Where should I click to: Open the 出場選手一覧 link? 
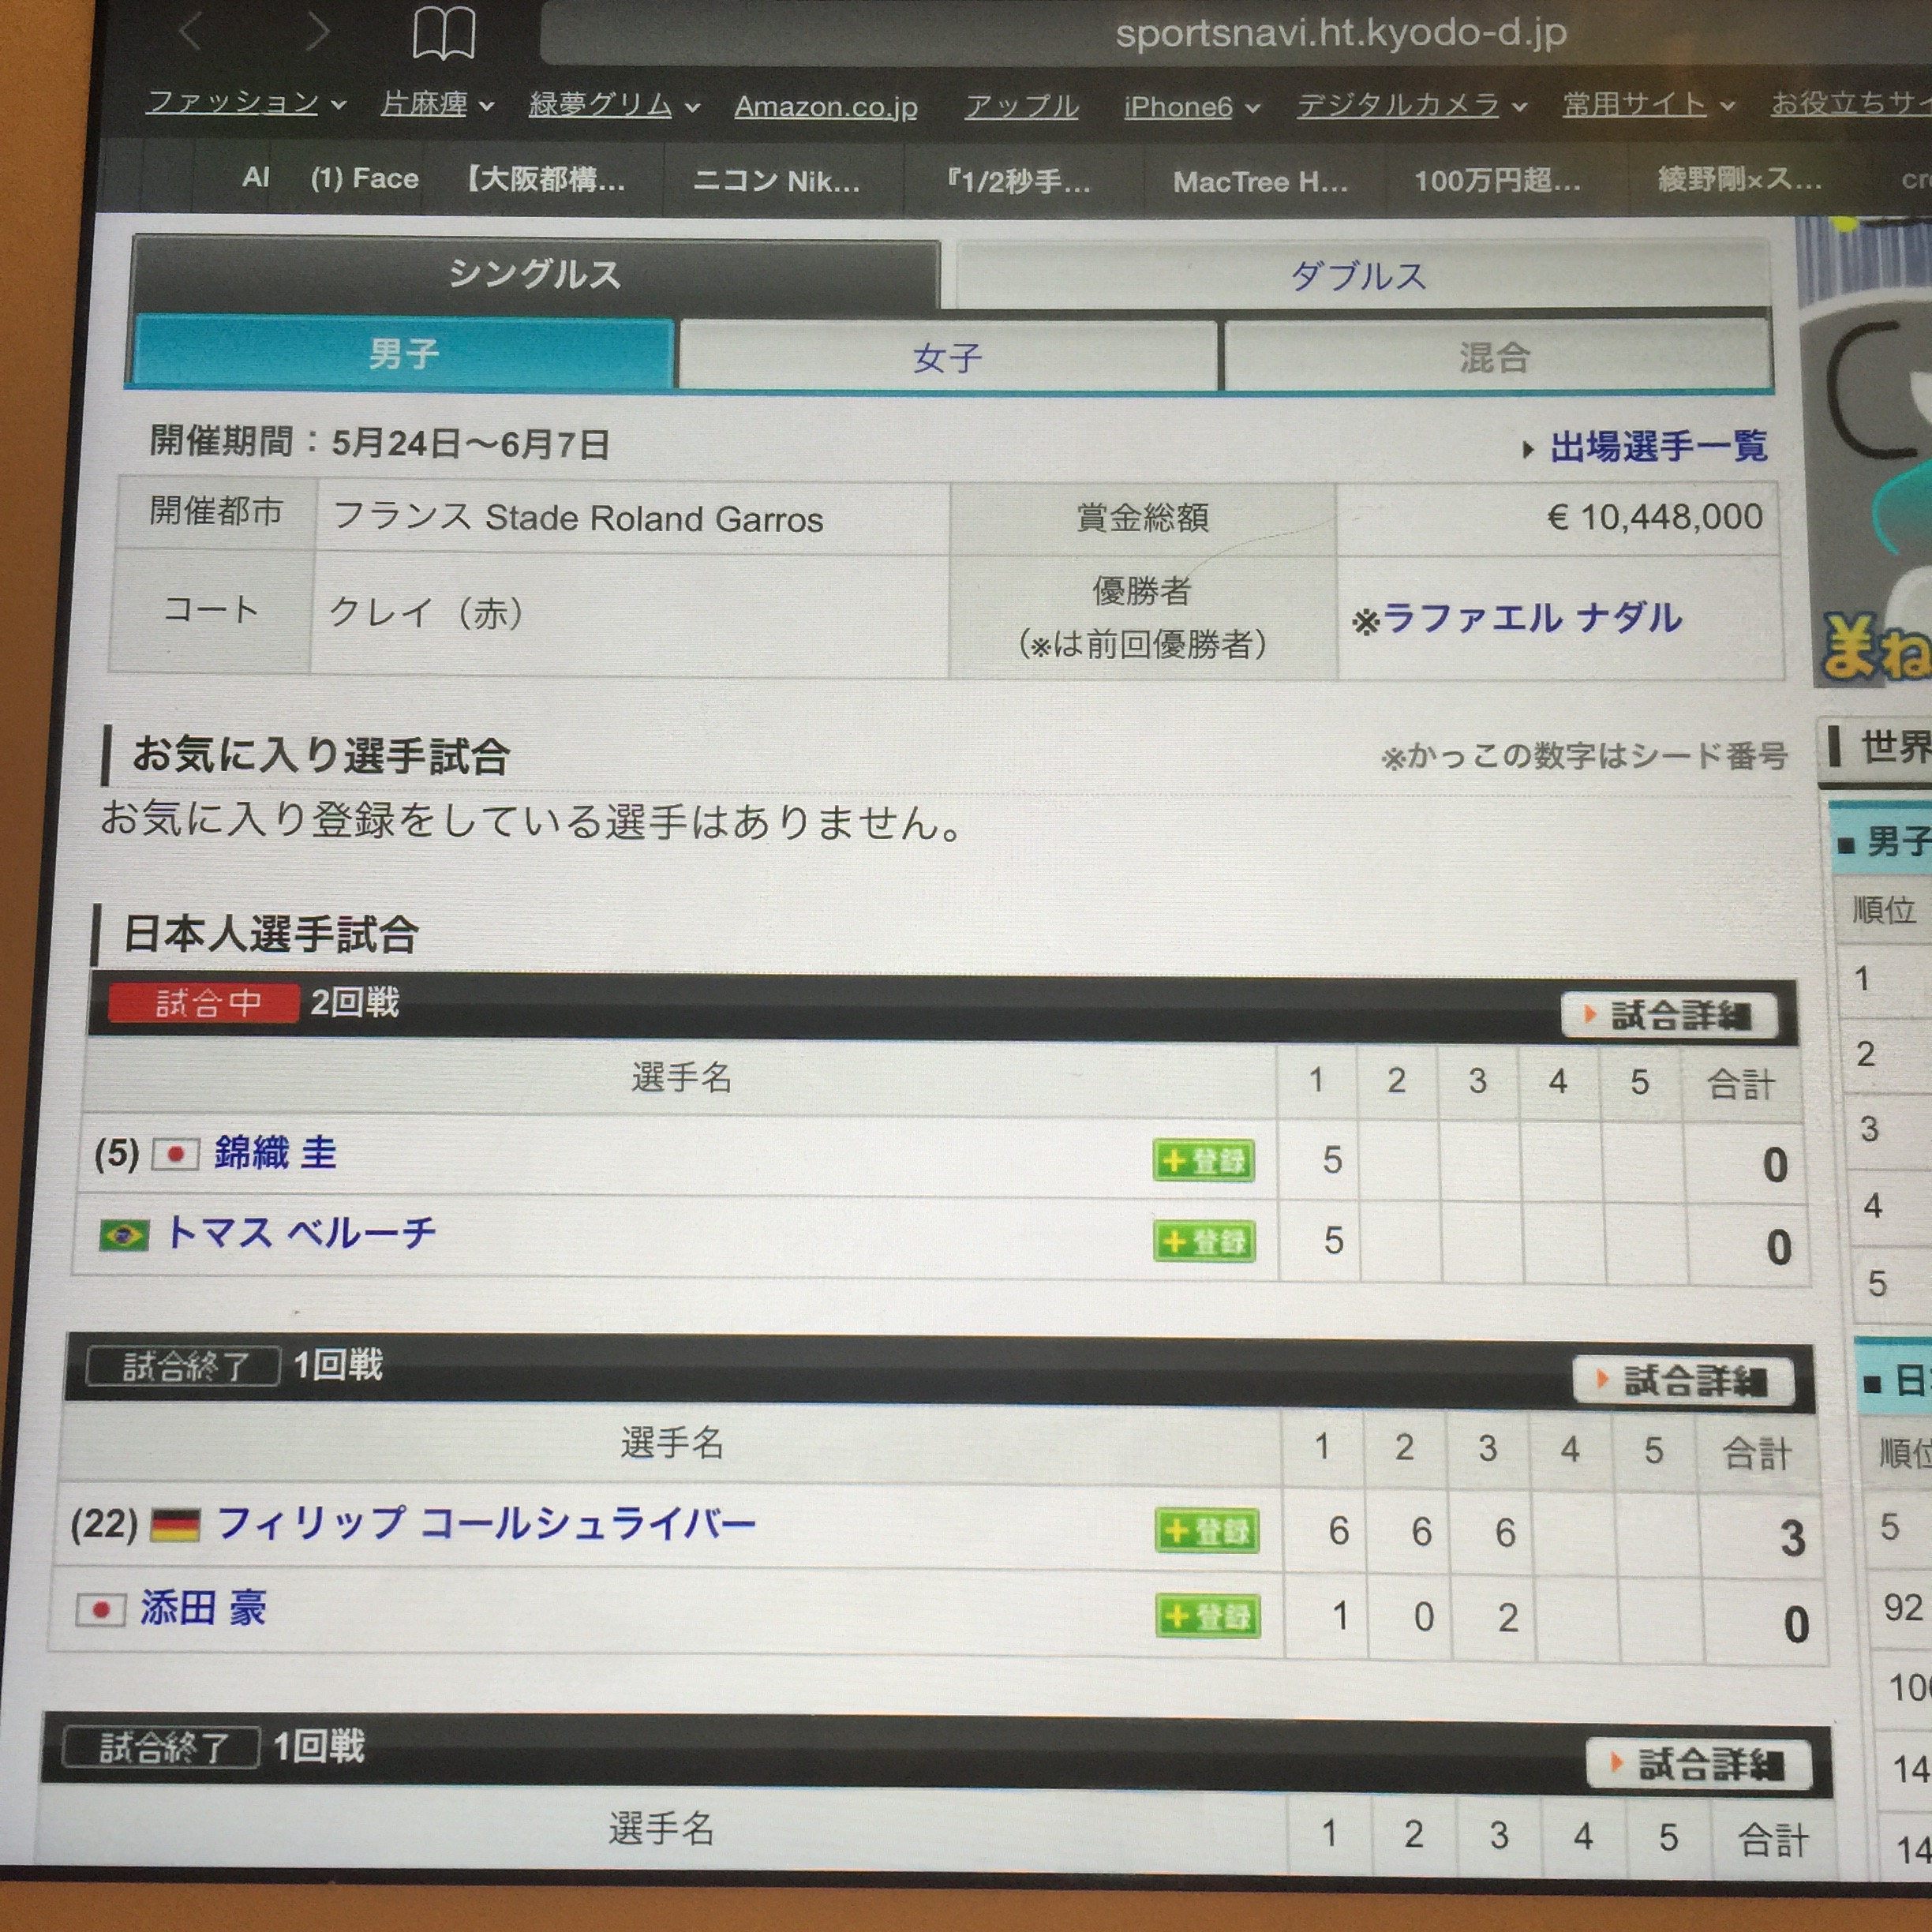pos(1657,446)
